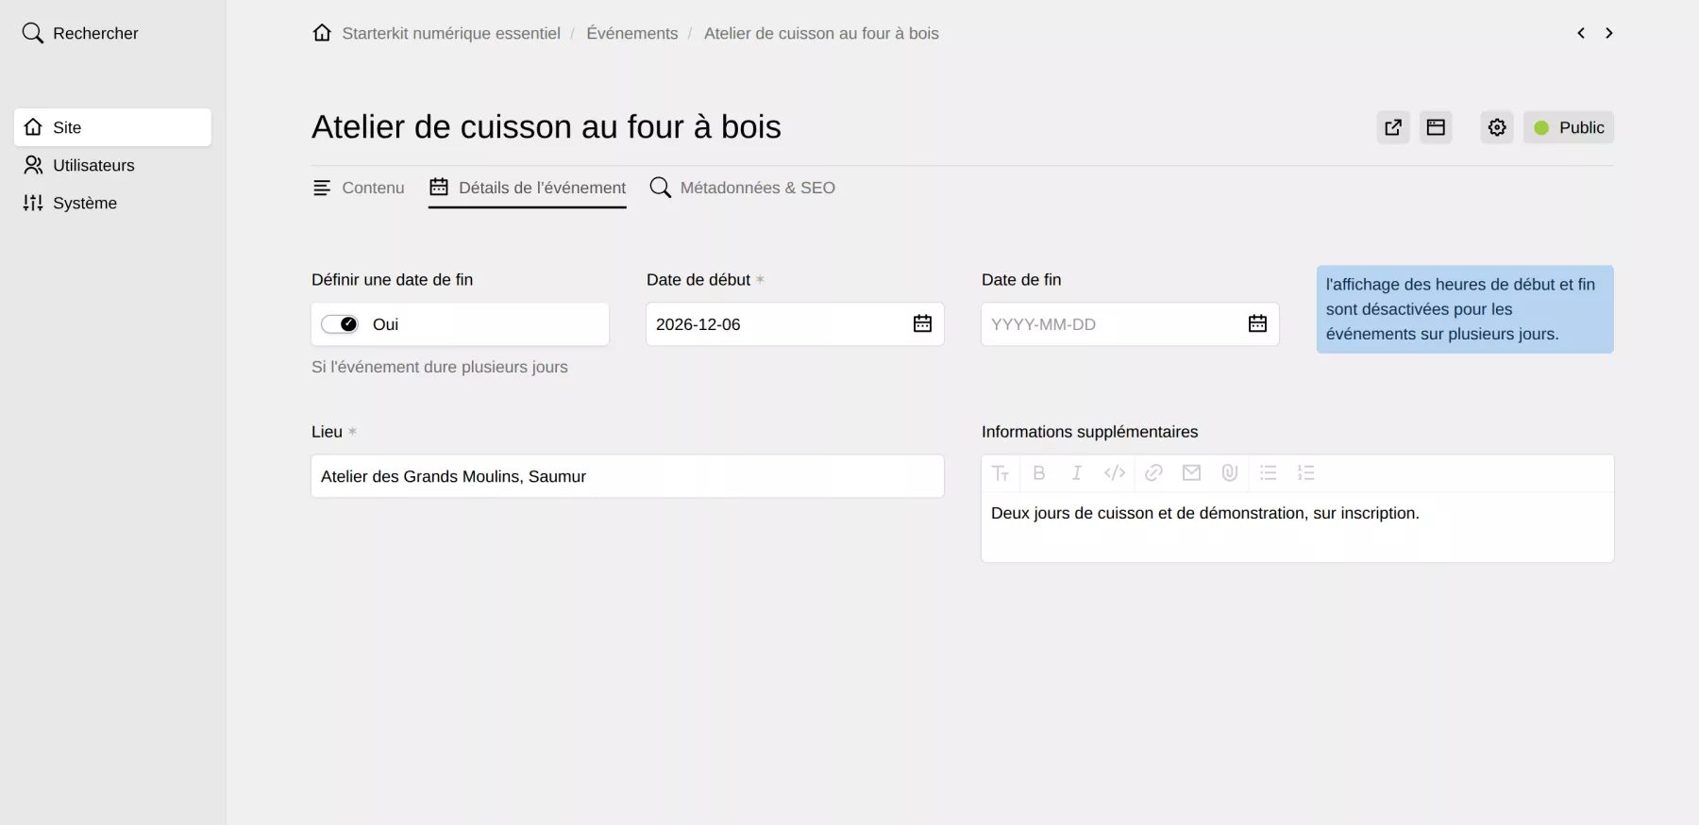The height and width of the screenshot is (825, 1699).
Task: Open the page preview icon
Action: tap(1436, 127)
